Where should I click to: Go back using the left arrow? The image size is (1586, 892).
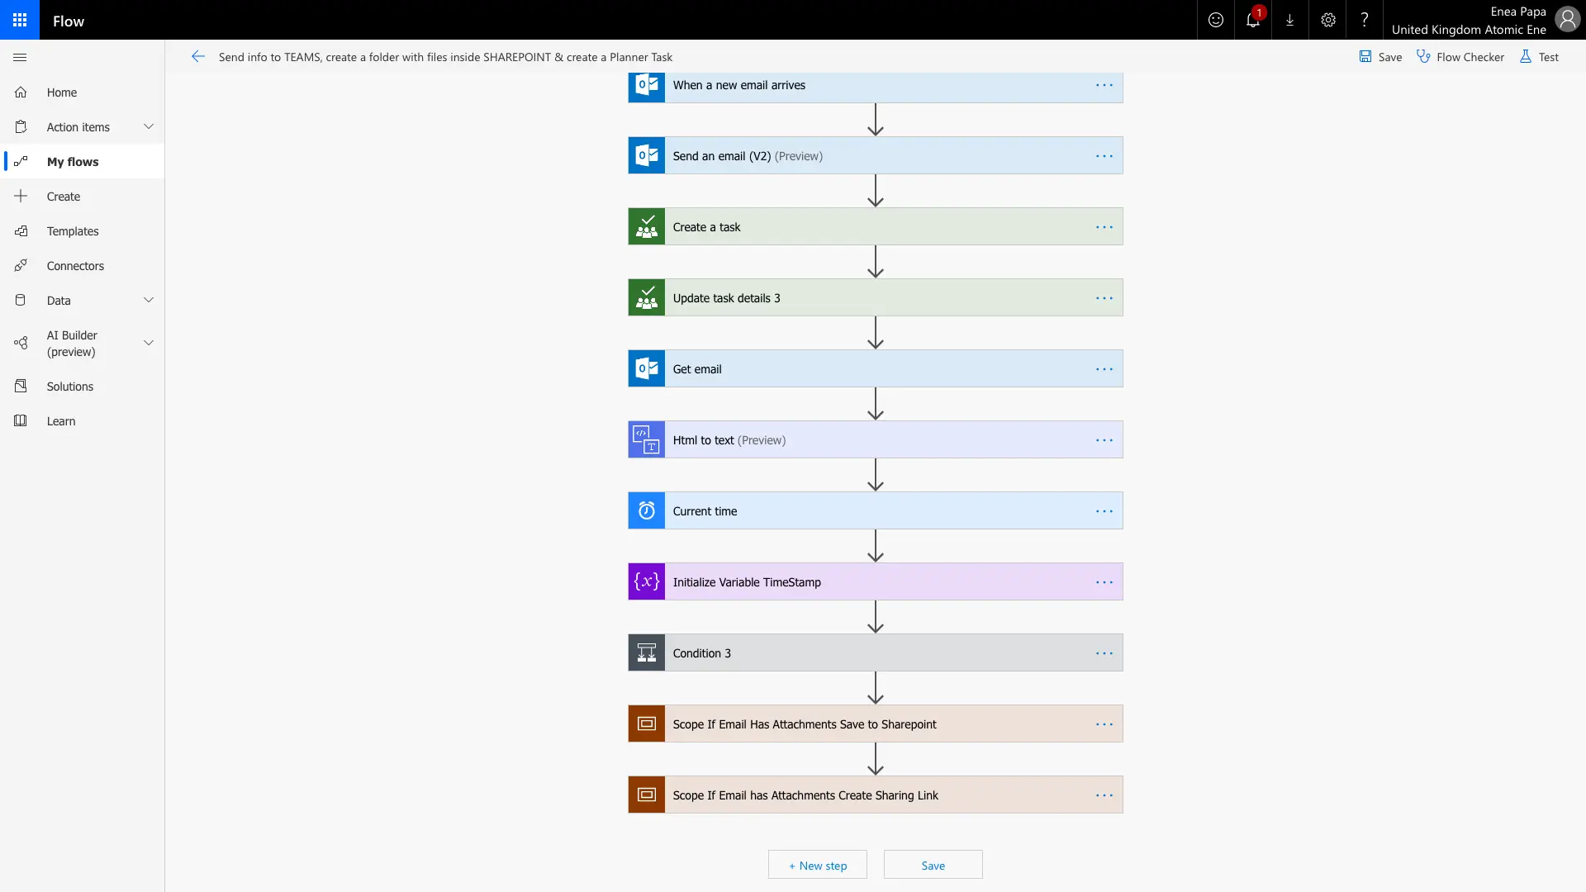tap(197, 57)
